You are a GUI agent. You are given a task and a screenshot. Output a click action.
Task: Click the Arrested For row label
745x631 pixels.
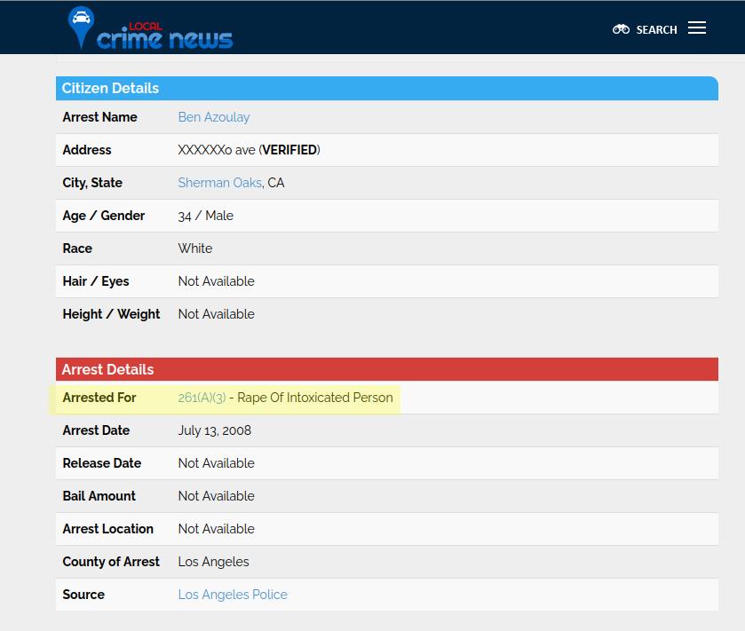pos(99,398)
